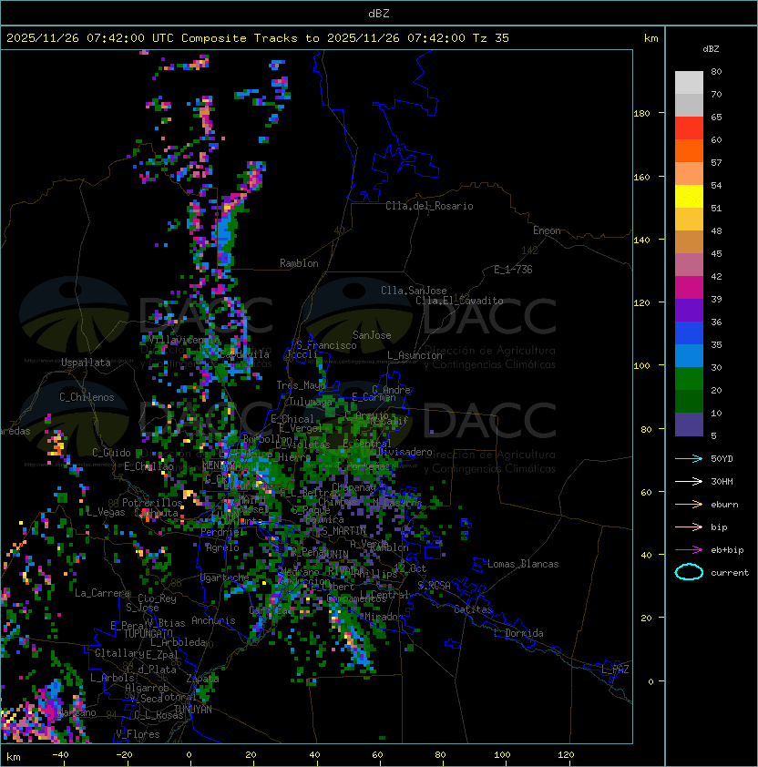Screen dimensions: 758x767
Task: Select the purple swatch below 39 dBZ
Action: pos(689,310)
